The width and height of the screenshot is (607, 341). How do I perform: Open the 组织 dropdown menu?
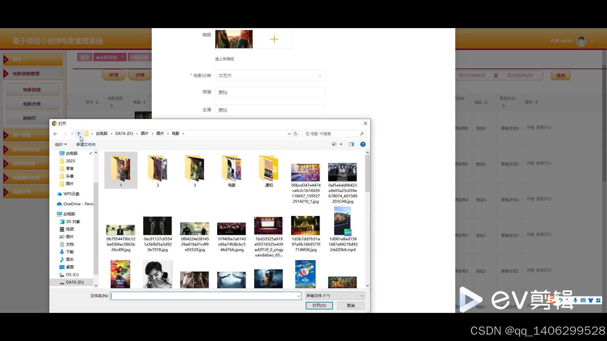61,144
